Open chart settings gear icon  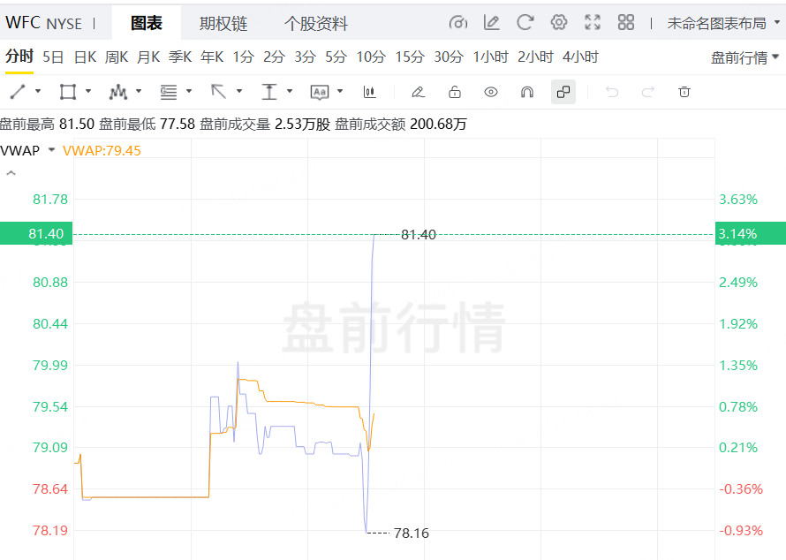[x=558, y=22]
